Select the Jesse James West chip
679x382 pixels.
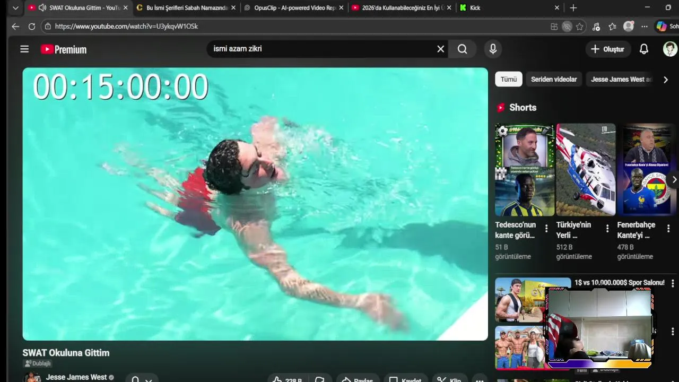point(621,79)
